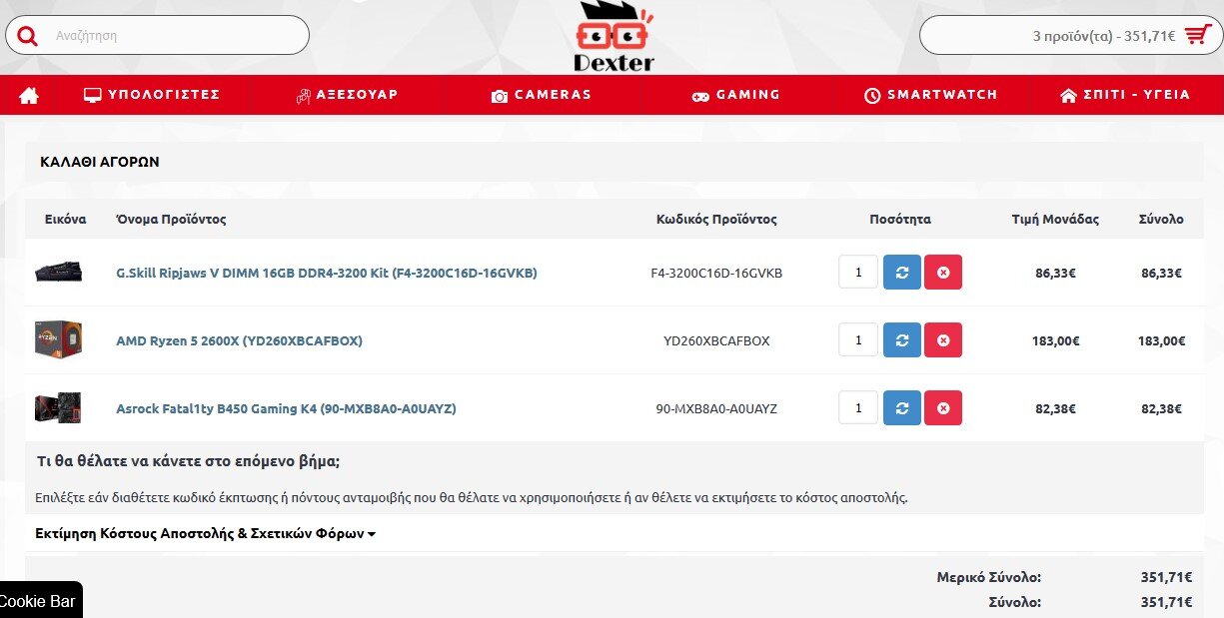Screen dimensions: 1224x618
Task: Go to home via house icon
Action: coord(29,95)
